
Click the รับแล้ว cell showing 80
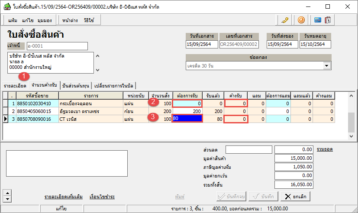pos(213,119)
